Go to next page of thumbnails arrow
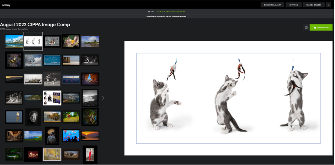 point(103,98)
